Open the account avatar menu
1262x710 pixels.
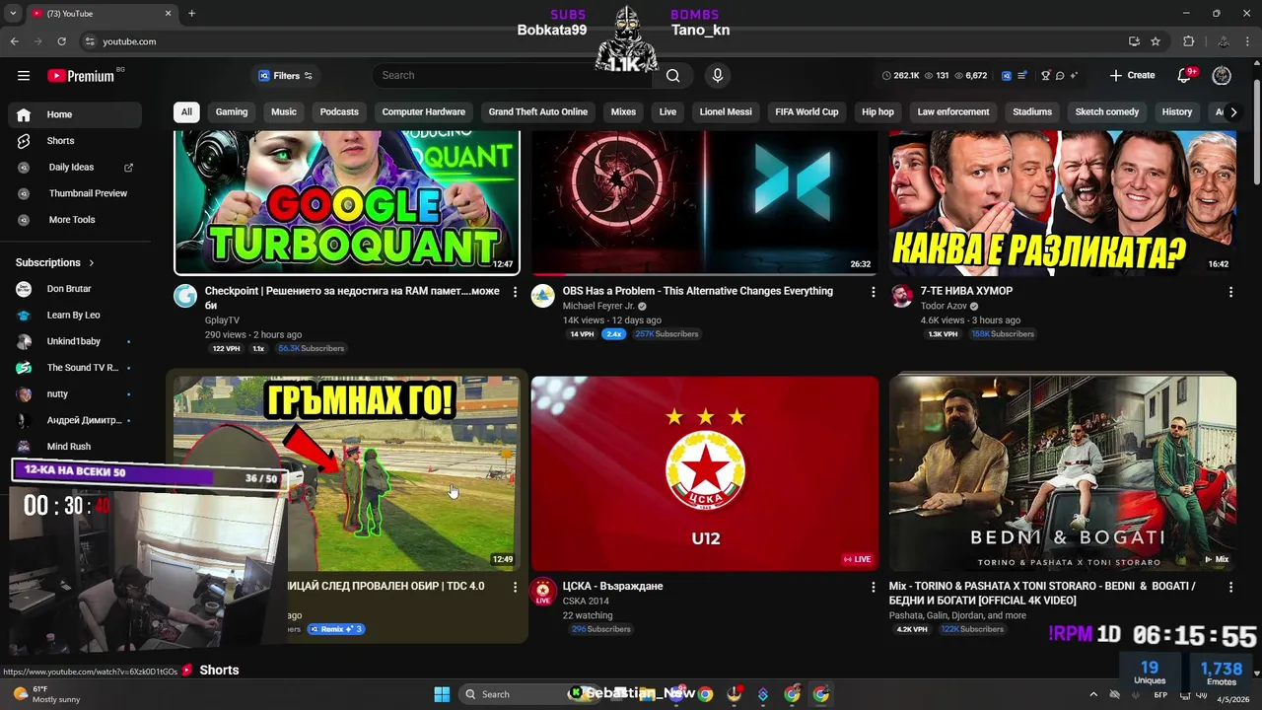(x=1222, y=76)
